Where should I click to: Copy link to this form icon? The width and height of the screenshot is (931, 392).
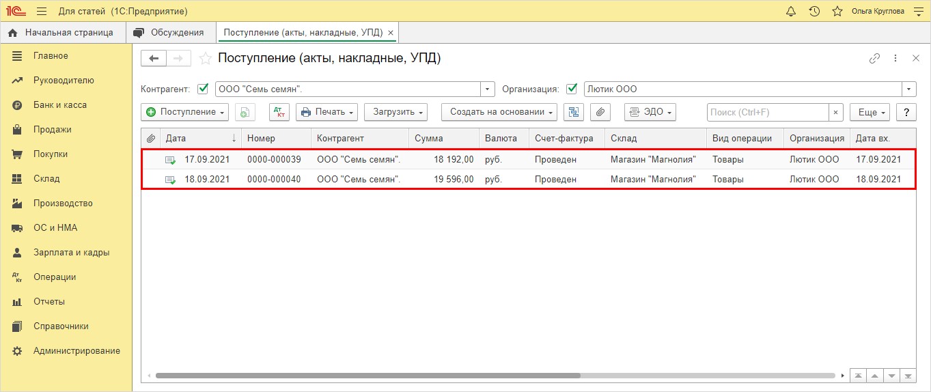[874, 58]
